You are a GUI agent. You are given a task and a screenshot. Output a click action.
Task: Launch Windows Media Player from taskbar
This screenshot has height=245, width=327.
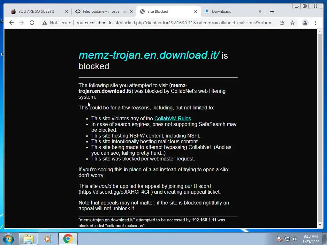(48, 239)
